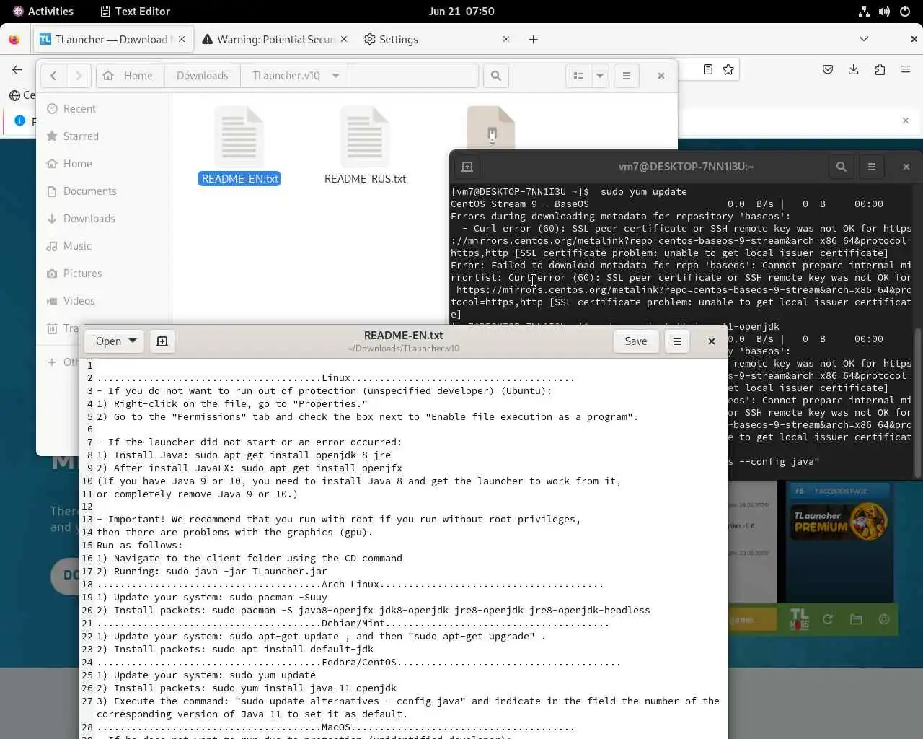Open the Text Editor Open dropdown

tap(115, 341)
